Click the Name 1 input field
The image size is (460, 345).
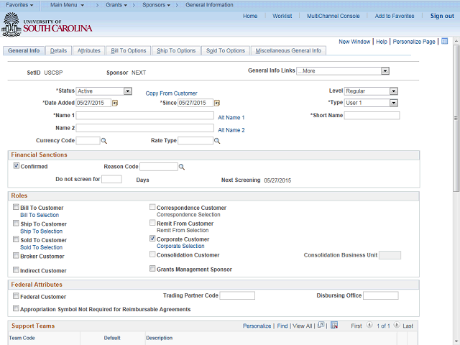coord(144,116)
